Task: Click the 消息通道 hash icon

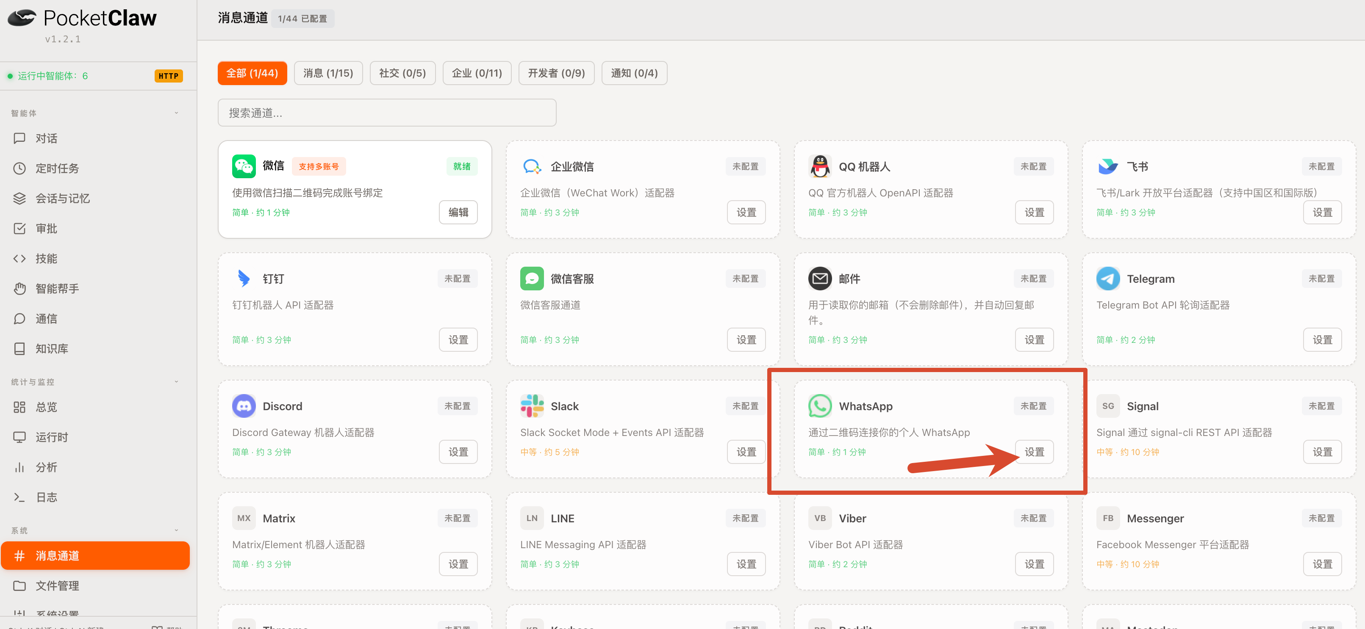Action: pos(19,556)
